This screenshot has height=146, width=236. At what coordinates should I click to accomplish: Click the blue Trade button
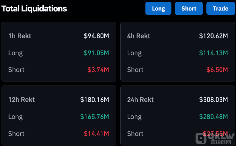tap(221, 8)
